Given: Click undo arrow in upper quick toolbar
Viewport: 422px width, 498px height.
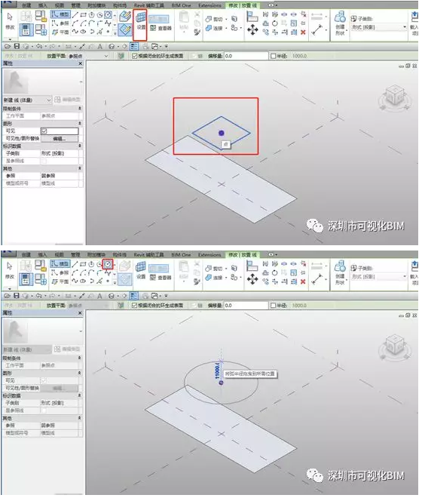Looking at the screenshot, I should [38, 46].
